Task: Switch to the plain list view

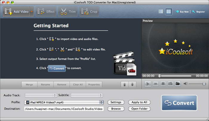Action: pyautogui.click(x=168, y=12)
